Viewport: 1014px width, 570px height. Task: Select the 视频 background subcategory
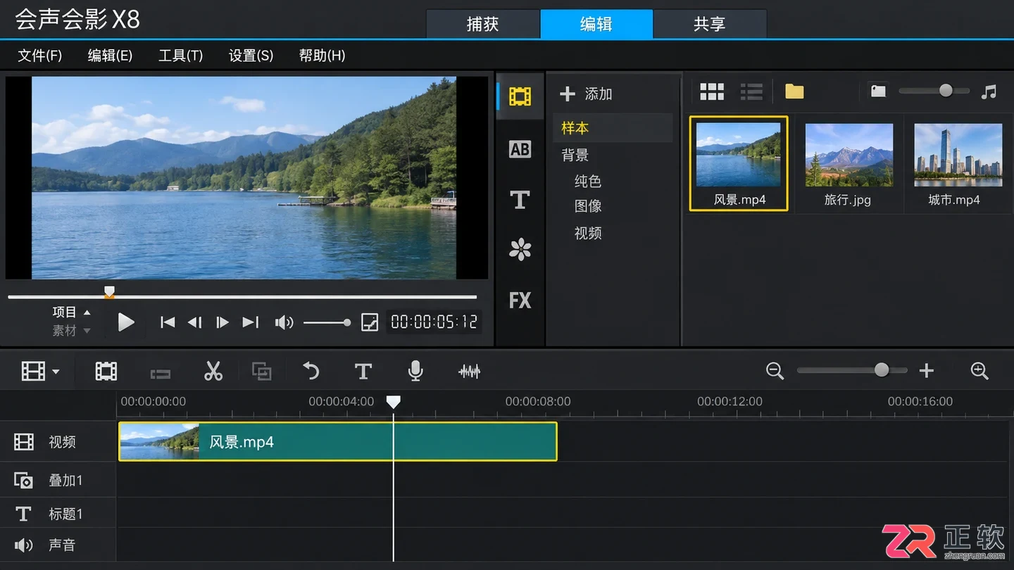[x=588, y=233]
